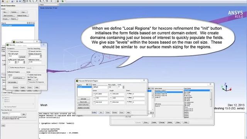Viewport: 247px width, 139px height.
Task: Click Create in the back domains dialog
Action: pyautogui.click(x=154, y=122)
